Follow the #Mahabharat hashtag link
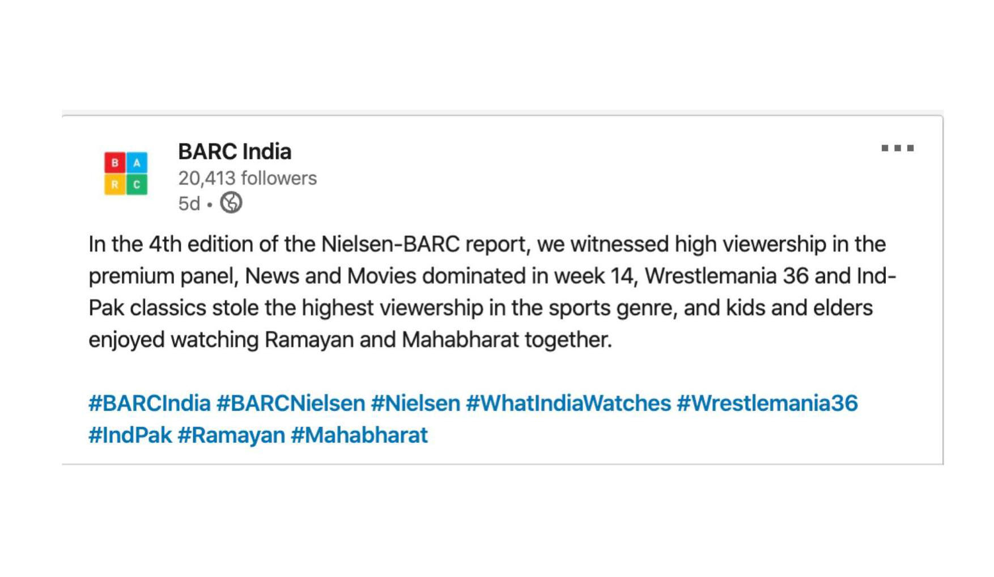Viewport: 994px width, 577px height. point(359,435)
